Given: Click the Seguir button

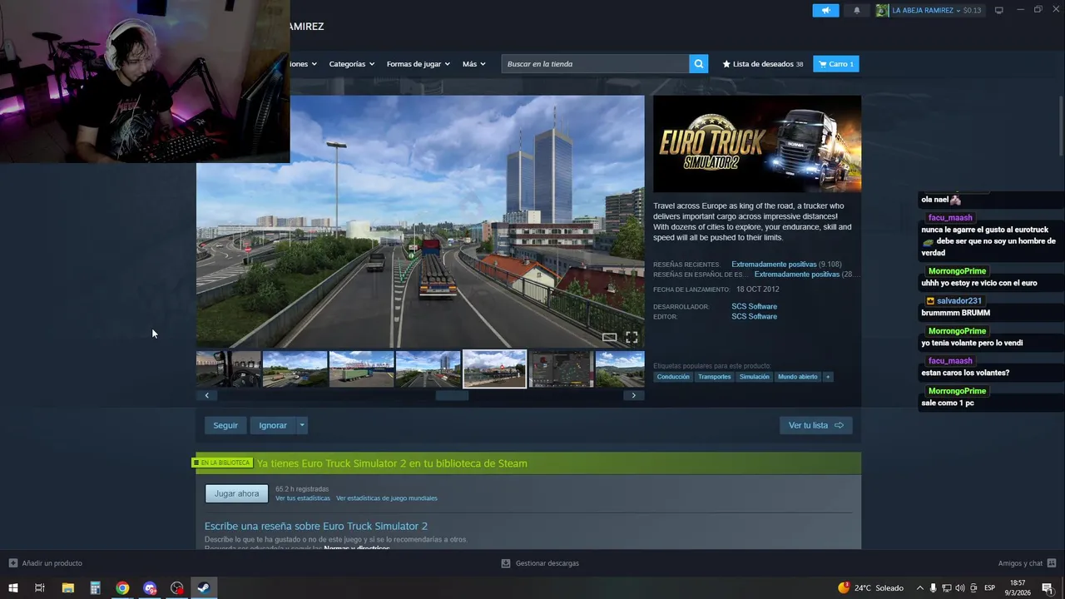Looking at the screenshot, I should point(225,425).
